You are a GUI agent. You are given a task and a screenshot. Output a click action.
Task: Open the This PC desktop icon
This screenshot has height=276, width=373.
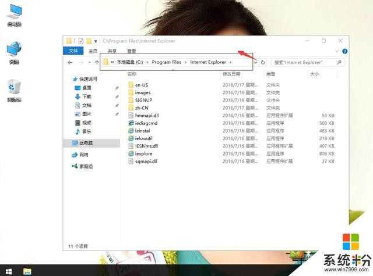(x=14, y=15)
